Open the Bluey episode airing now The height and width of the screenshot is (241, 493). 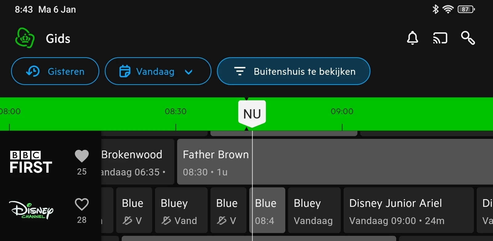click(267, 210)
